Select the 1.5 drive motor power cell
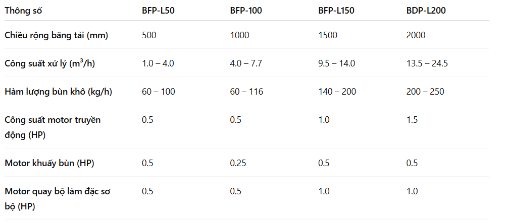Screen dimensions: 505x223 coord(412,120)
